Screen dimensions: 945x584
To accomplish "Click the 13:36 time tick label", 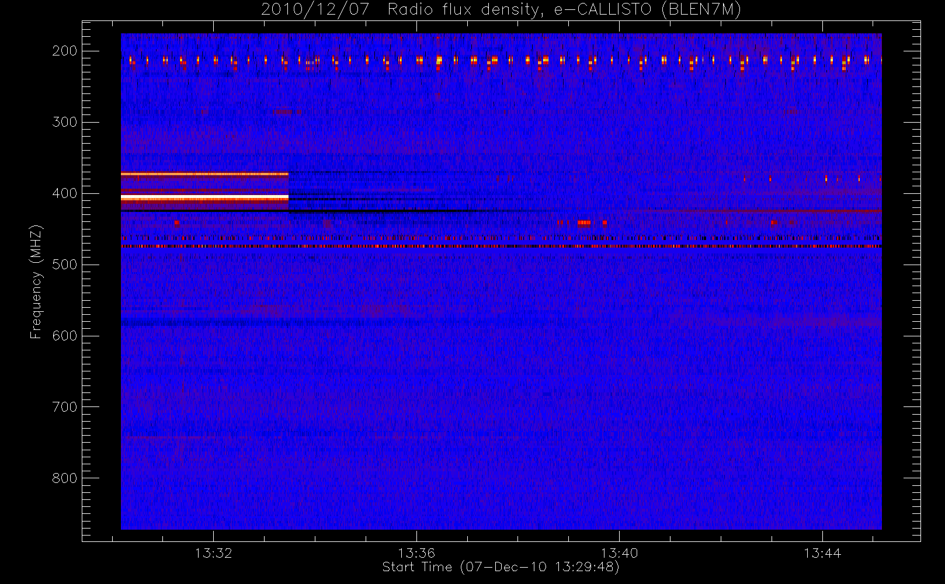I will click(416, 553).
